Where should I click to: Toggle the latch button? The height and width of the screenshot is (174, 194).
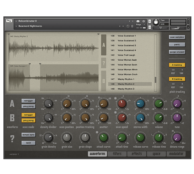(28, 143)
